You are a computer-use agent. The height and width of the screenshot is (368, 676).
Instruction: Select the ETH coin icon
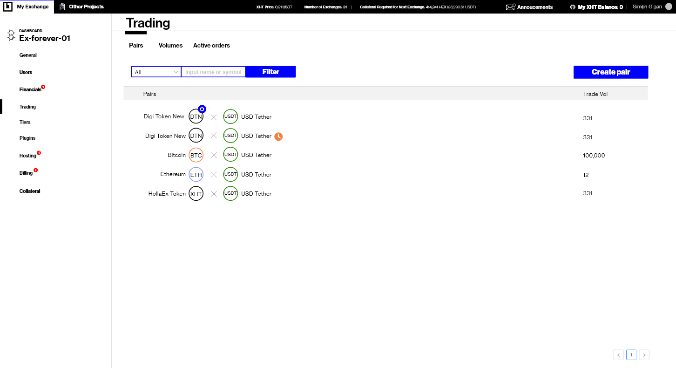pyautogui.click(x=196, y=175)
